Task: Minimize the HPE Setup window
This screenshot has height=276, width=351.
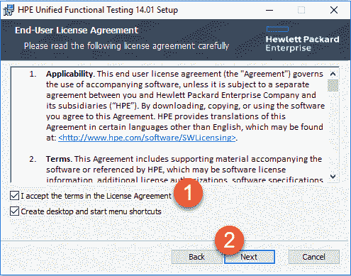Action: click(269, 10)
